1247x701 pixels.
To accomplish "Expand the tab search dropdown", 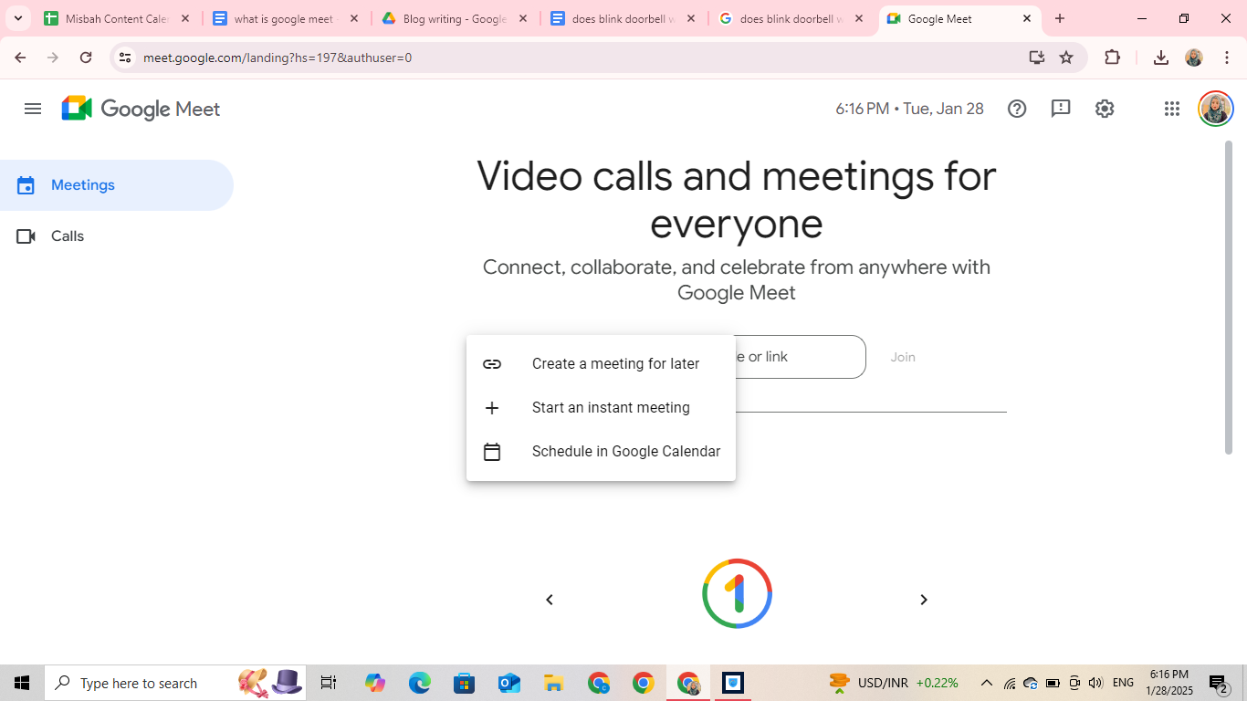I will [x=18, y=18].
